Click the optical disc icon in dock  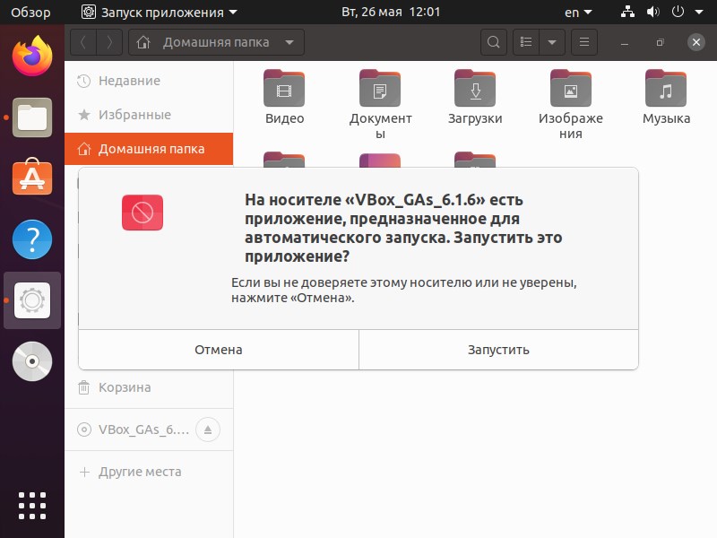32,361
